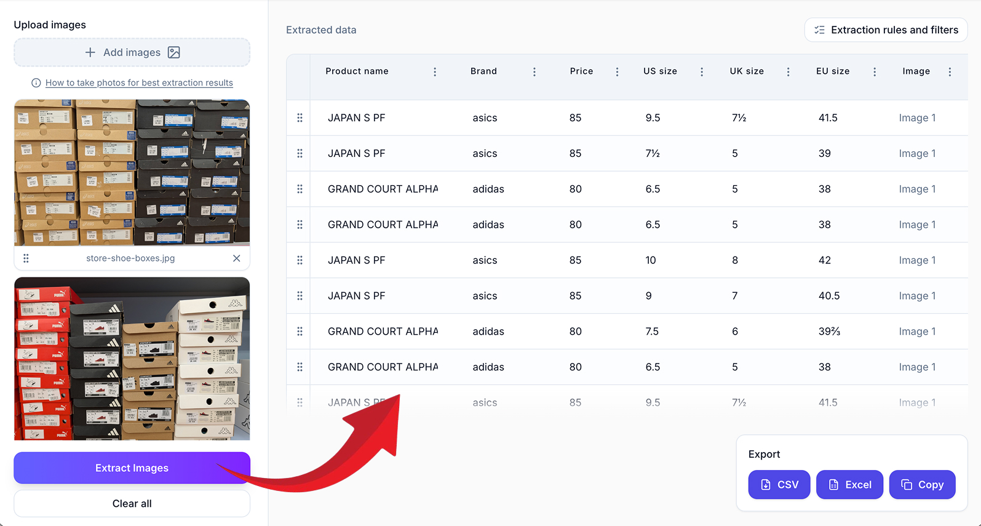The width and height of the screenshot is (981, 526).
Task: Click the Extract Images button
Action: (x=132, y=468)
